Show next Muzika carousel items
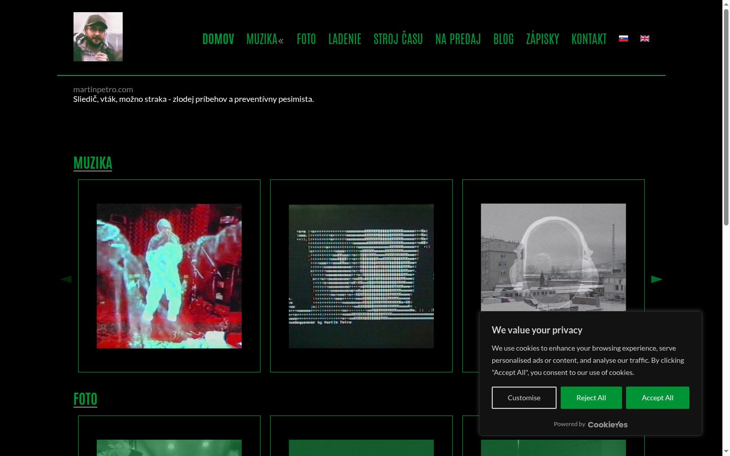 (x=657, y=279)
